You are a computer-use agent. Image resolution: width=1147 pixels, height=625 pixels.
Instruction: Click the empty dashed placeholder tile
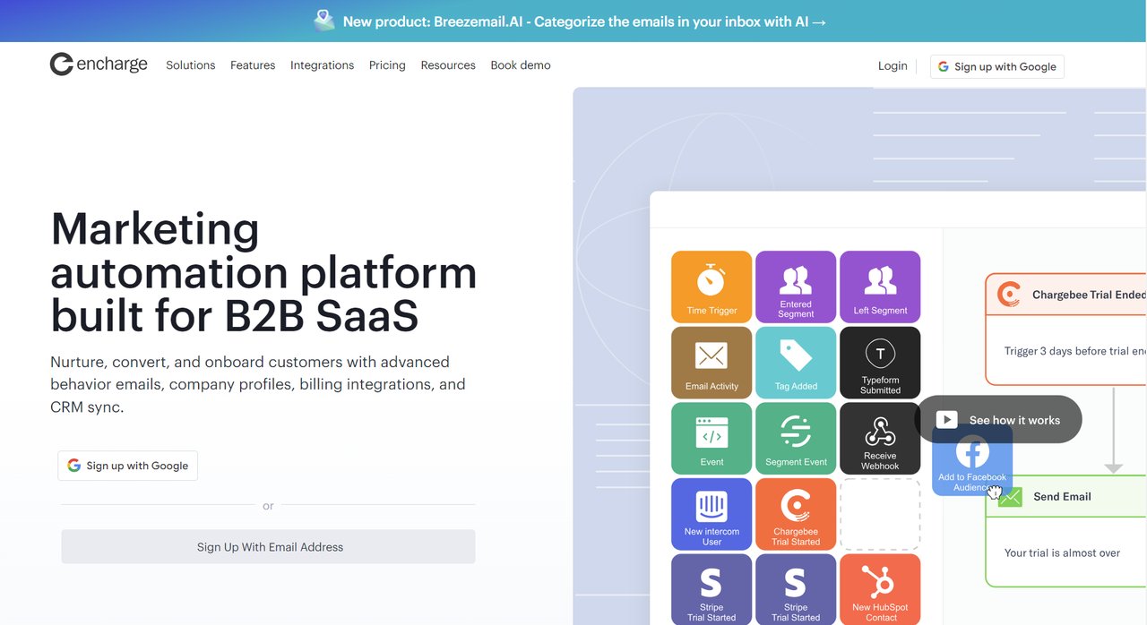(880, 514)
